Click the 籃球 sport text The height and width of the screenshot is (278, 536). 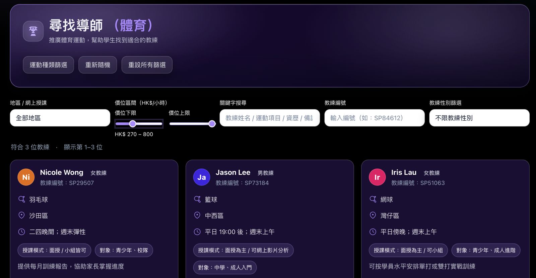pyautogui.click(x=211, y=200)
